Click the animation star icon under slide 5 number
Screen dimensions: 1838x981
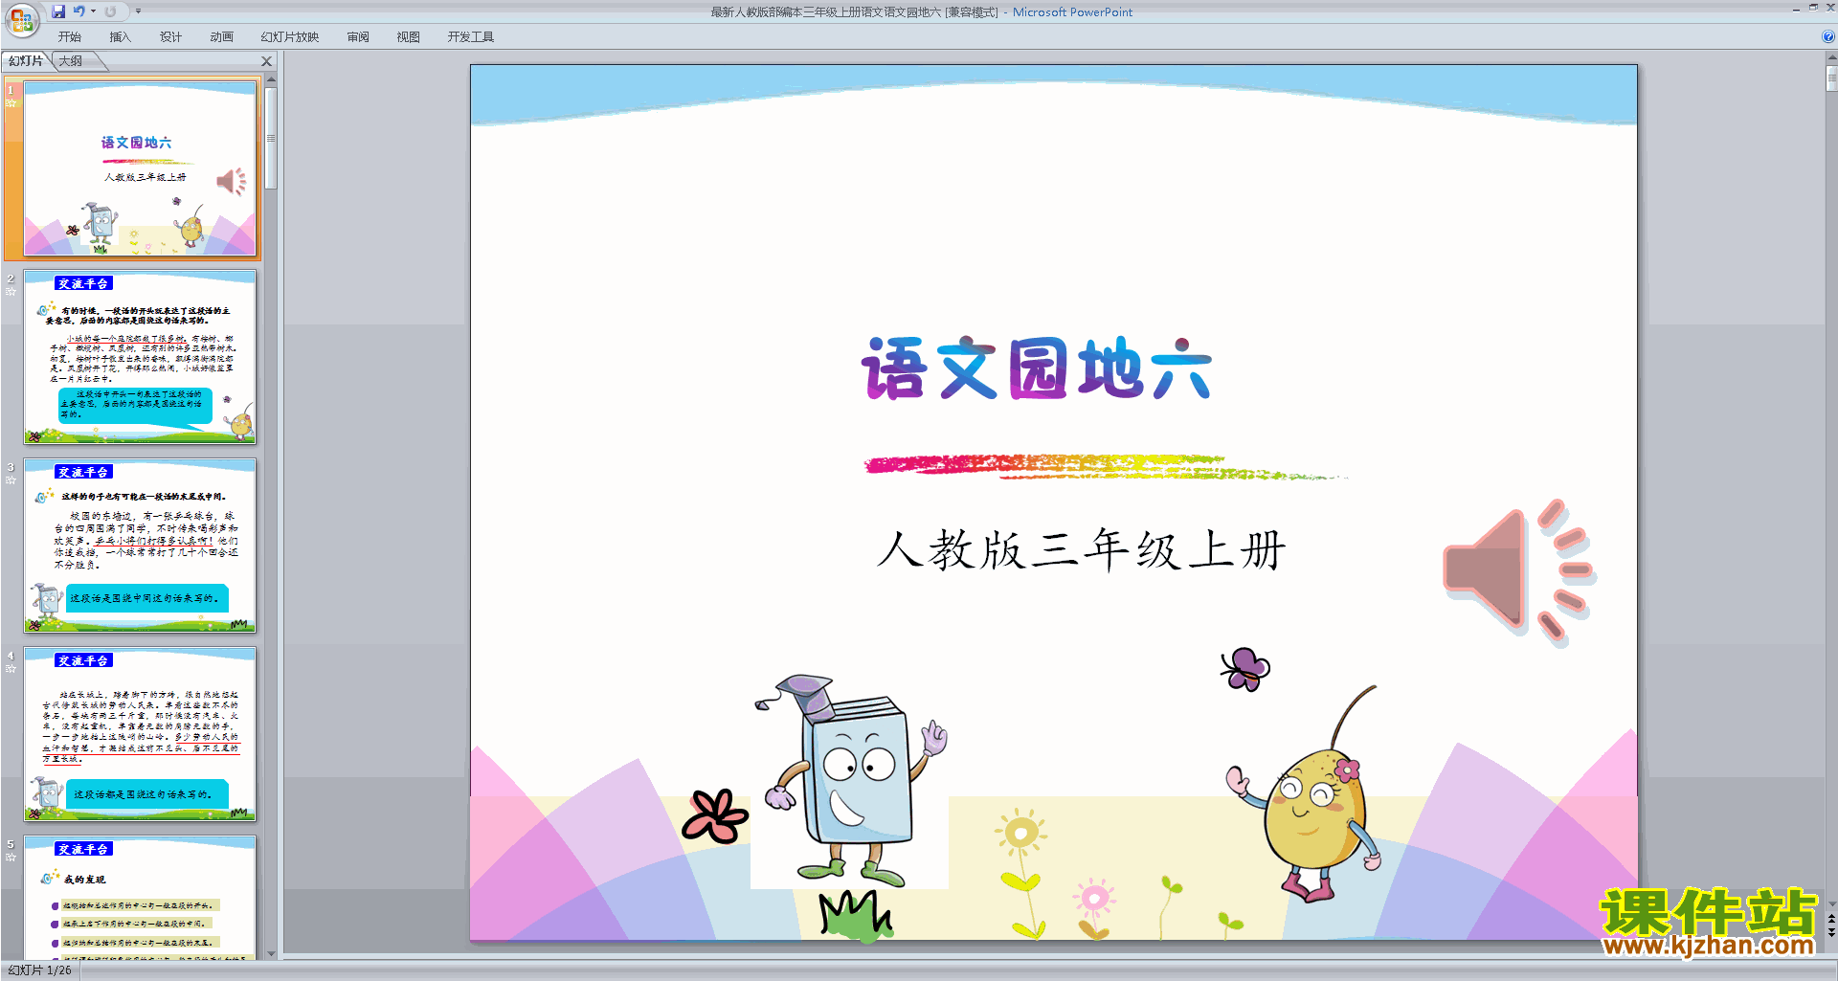pos(11,857)
